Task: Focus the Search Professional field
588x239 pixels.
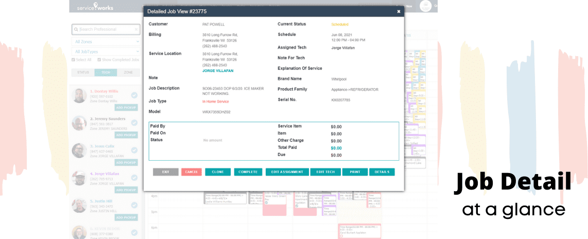Action: point(106,29)
